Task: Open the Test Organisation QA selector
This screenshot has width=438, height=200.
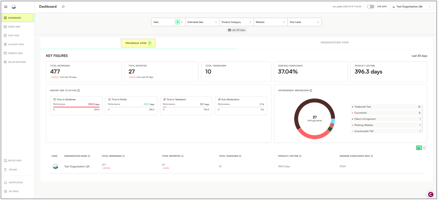Action: [x=412, y=7]
